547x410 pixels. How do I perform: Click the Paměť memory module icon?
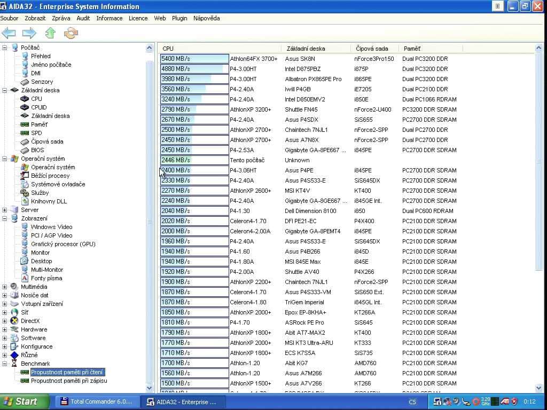coord(25,124)
